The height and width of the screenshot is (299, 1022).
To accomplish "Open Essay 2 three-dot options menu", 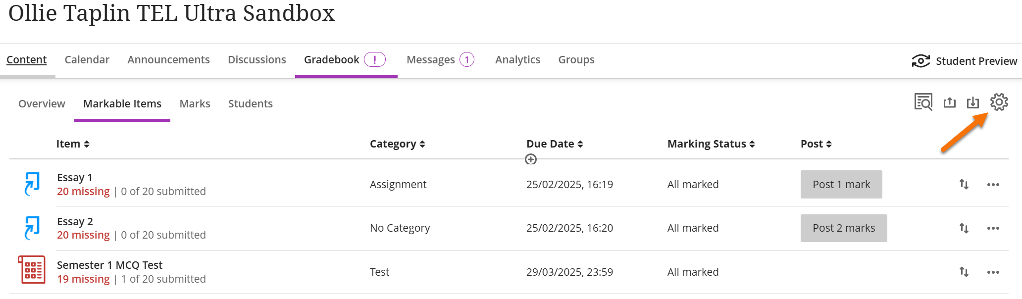I will tap(993, 228).
